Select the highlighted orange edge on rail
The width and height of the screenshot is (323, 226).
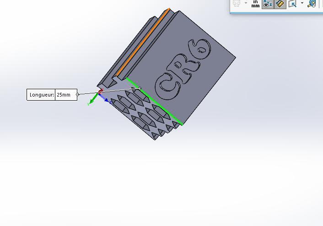(x=142, y=42)
